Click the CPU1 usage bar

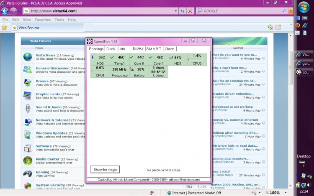point(98,71)
